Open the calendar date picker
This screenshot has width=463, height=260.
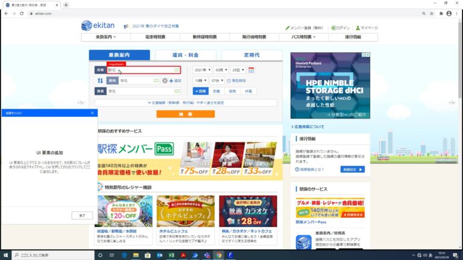click(251, 70)
